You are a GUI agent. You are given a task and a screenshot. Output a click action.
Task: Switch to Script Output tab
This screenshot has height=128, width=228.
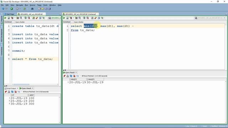point(10,88)
